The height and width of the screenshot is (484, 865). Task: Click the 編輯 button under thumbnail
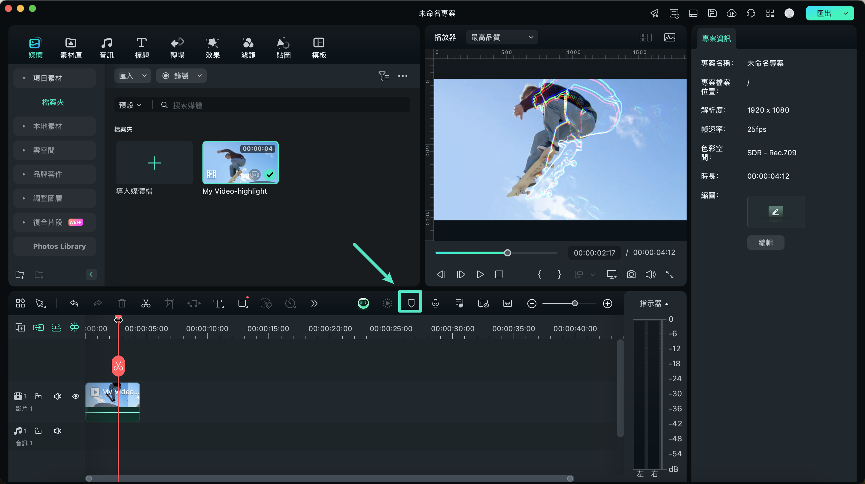pyautogui.click(x=766, y=242)
